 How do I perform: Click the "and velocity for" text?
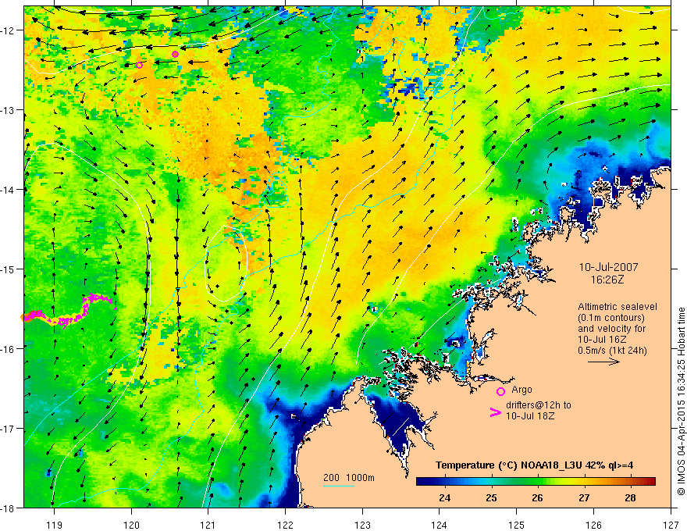click(x=611, y=329)
